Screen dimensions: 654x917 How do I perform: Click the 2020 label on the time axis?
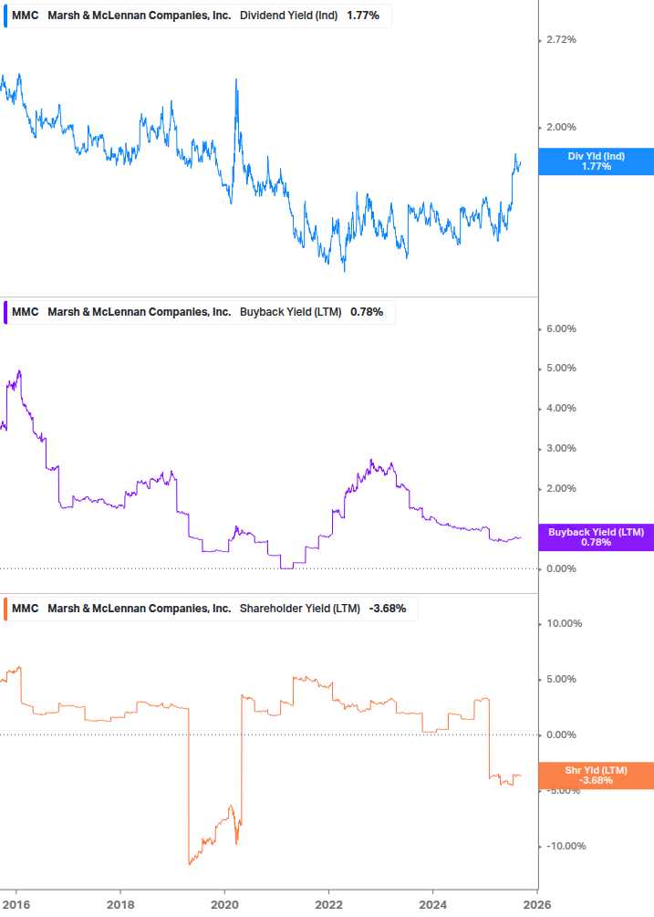[224, 905]
